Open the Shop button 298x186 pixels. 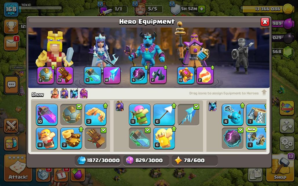point(280,168)
